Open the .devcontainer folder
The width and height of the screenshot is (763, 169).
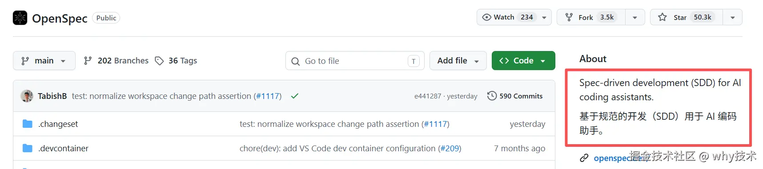click(x=64, y=149)
